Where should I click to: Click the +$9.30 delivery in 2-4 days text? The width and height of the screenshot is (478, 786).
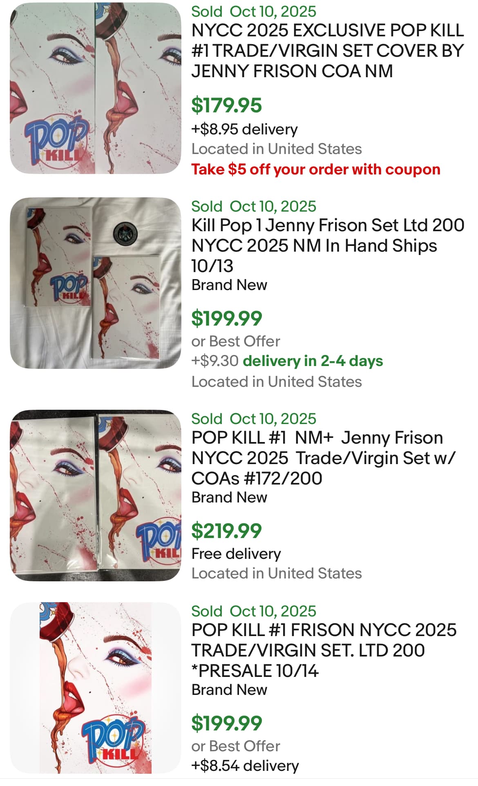click(287, 361)
